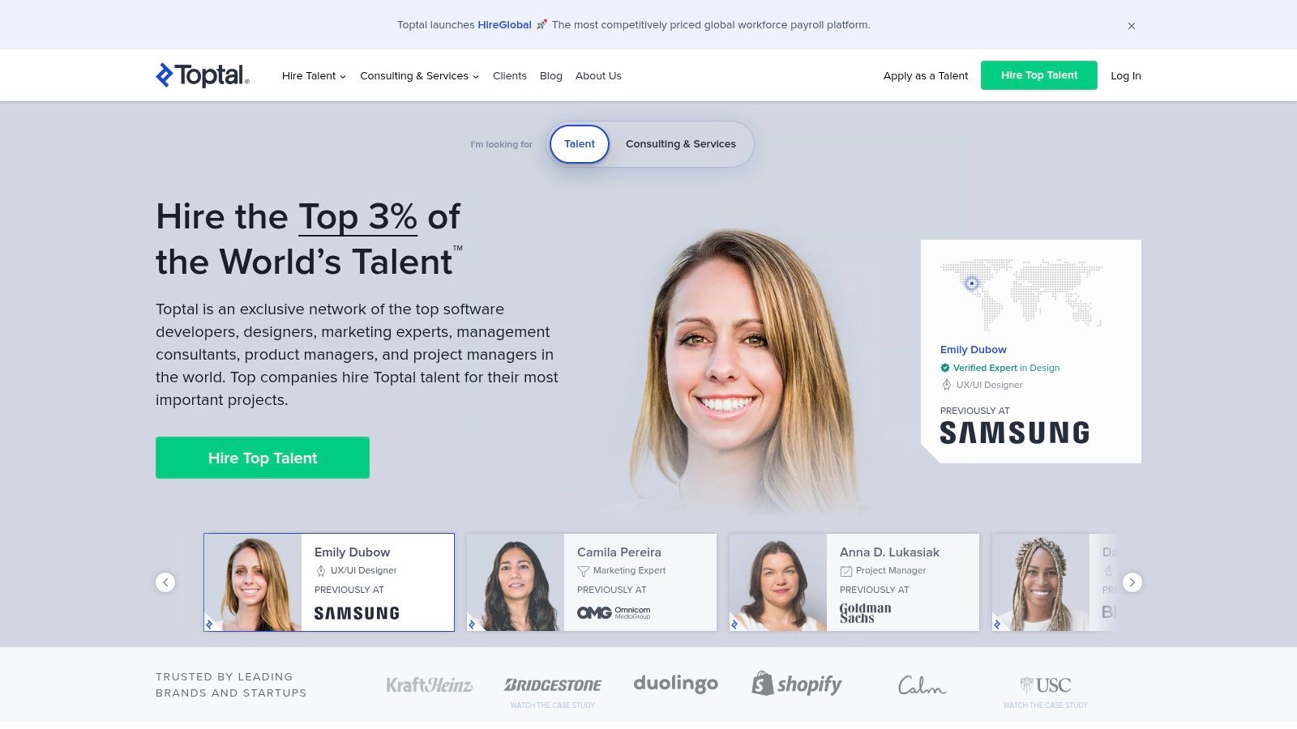
Task: Click the Toptal logo in header
Action: 203,75
